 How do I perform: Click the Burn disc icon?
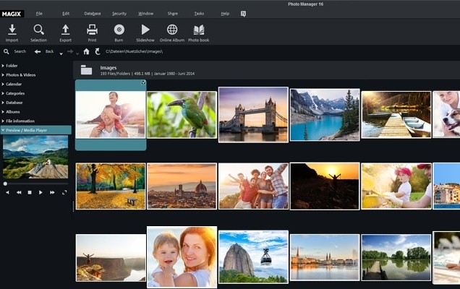coord(119,30)
